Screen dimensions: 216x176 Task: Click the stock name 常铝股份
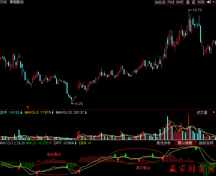16,2
